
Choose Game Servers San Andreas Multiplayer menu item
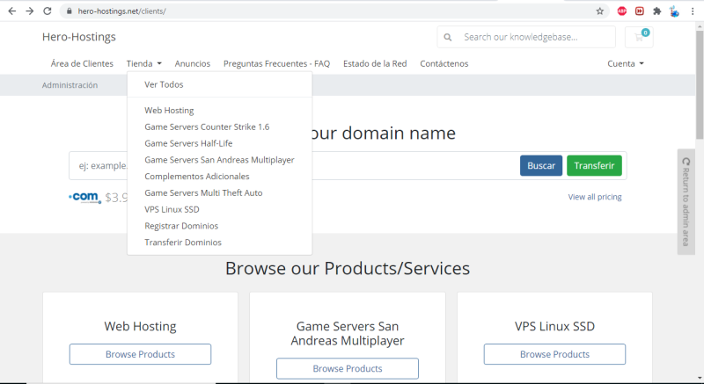click(x=219, y=160)
